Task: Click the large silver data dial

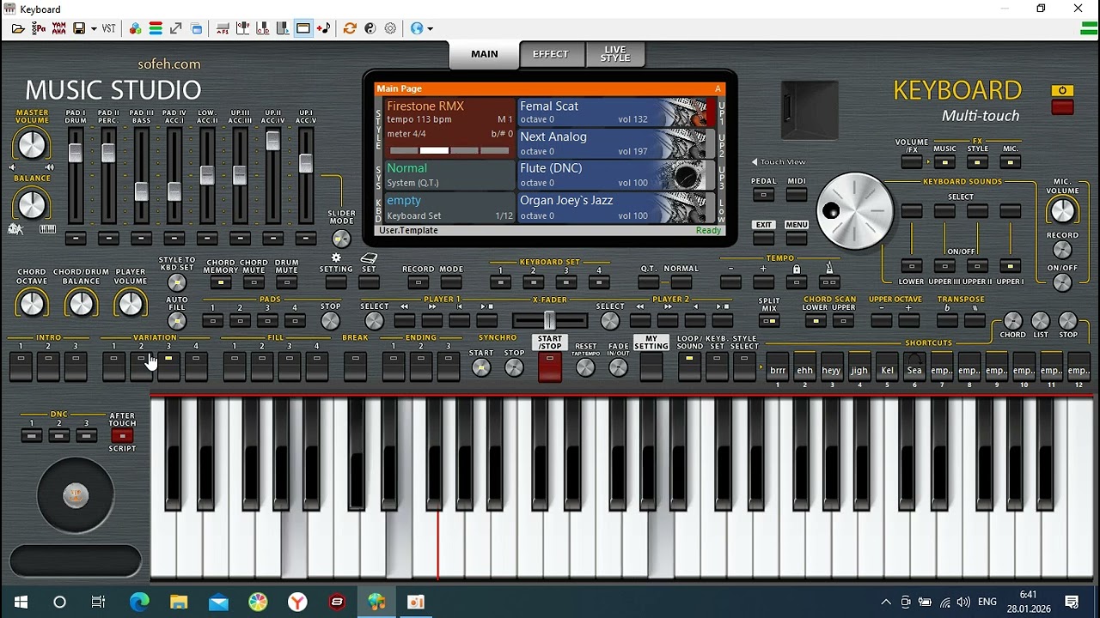Action: (x=855, y=211)
